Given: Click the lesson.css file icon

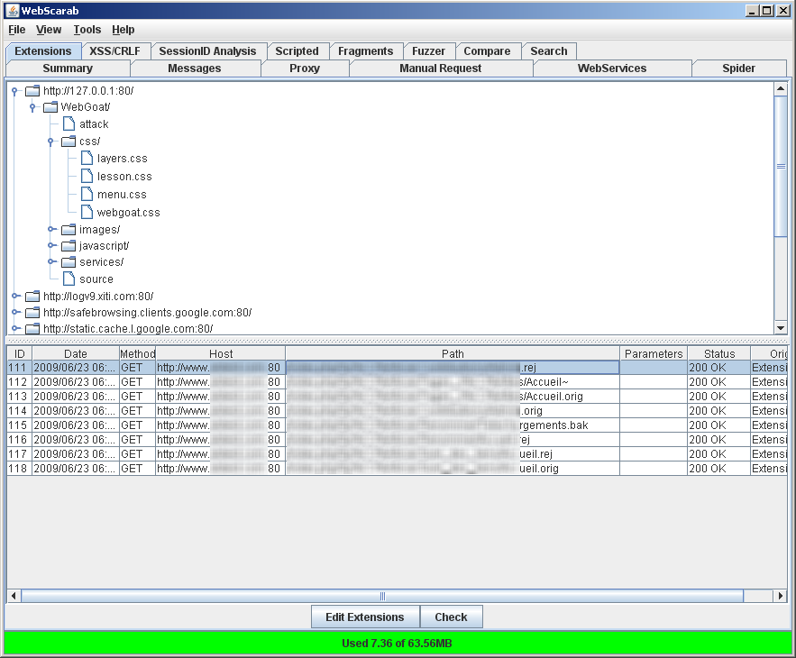Looking at the screenshot, I should pyautogui.click(x=87, y=177).
